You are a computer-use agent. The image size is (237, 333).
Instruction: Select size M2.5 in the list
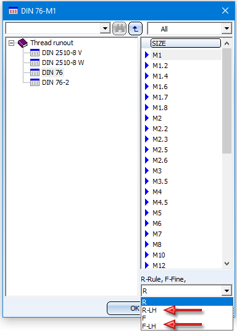(x=160, y=150)
